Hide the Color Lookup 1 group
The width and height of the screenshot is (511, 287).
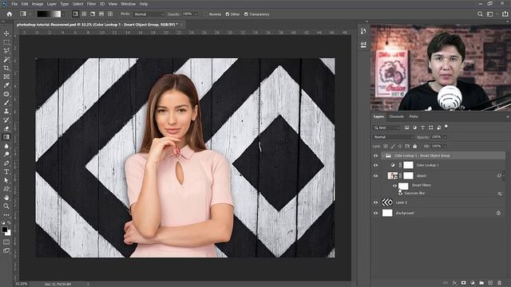coord(375,156)
